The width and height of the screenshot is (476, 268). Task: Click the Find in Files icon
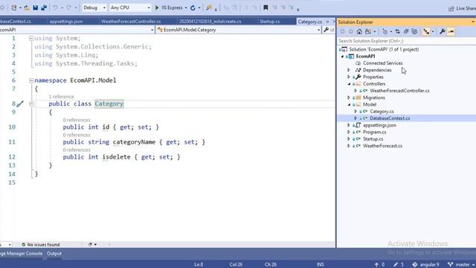tap(208, 8)
